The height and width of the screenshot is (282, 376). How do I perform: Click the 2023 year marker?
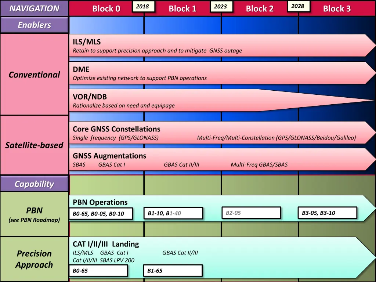coord(221,7)
